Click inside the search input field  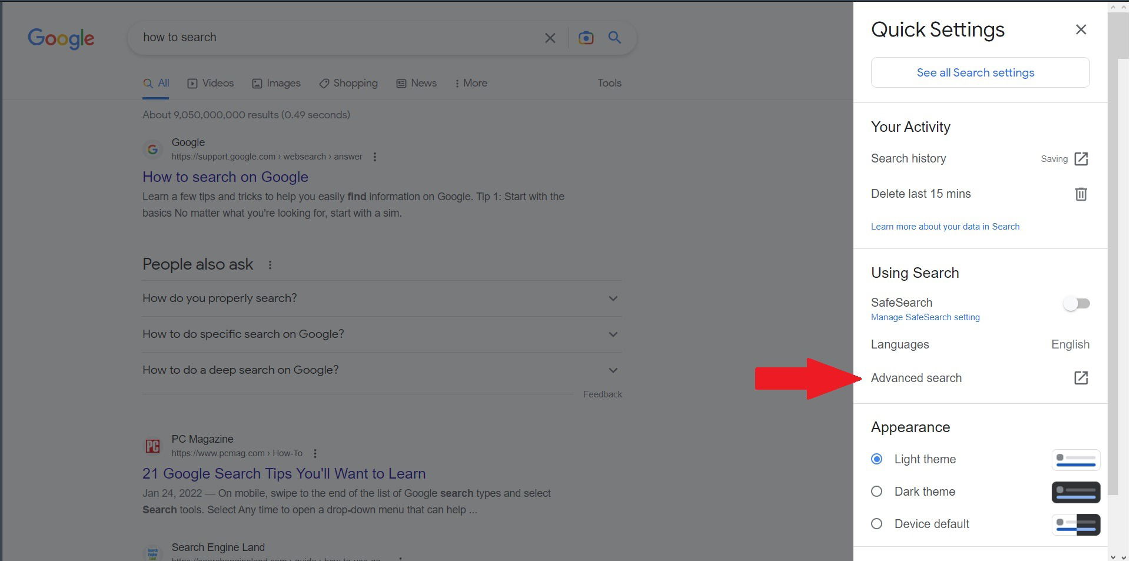330,37
